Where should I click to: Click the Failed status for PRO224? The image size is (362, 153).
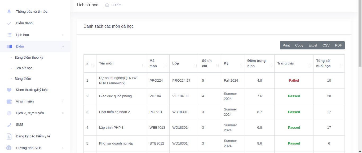click(294, 81)
